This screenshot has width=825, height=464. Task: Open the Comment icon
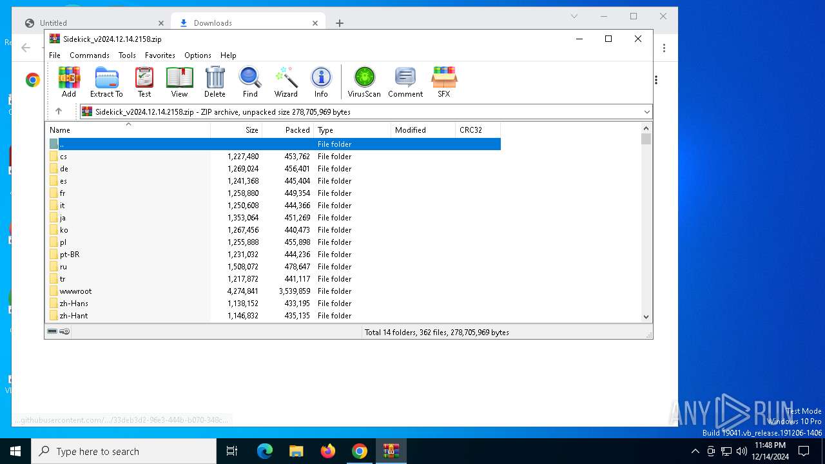(405, 82)
